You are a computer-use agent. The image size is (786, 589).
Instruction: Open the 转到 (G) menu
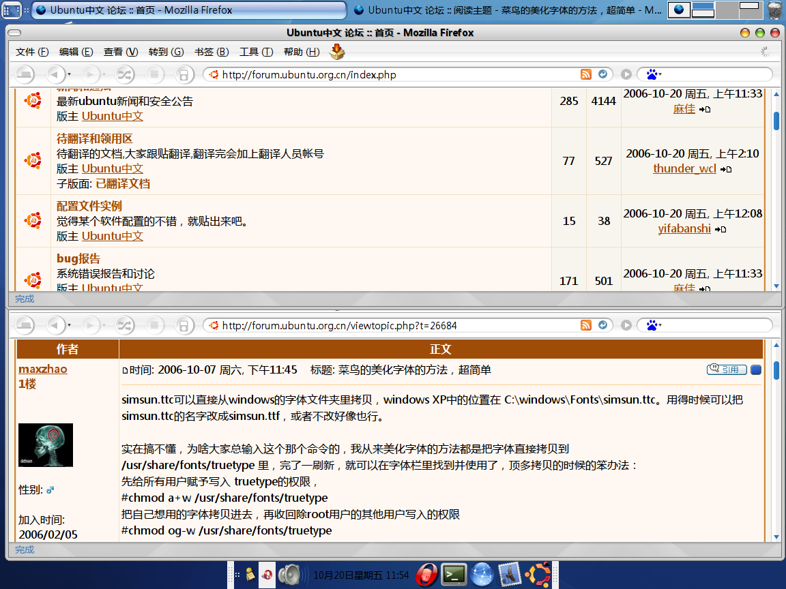[166, 52]
